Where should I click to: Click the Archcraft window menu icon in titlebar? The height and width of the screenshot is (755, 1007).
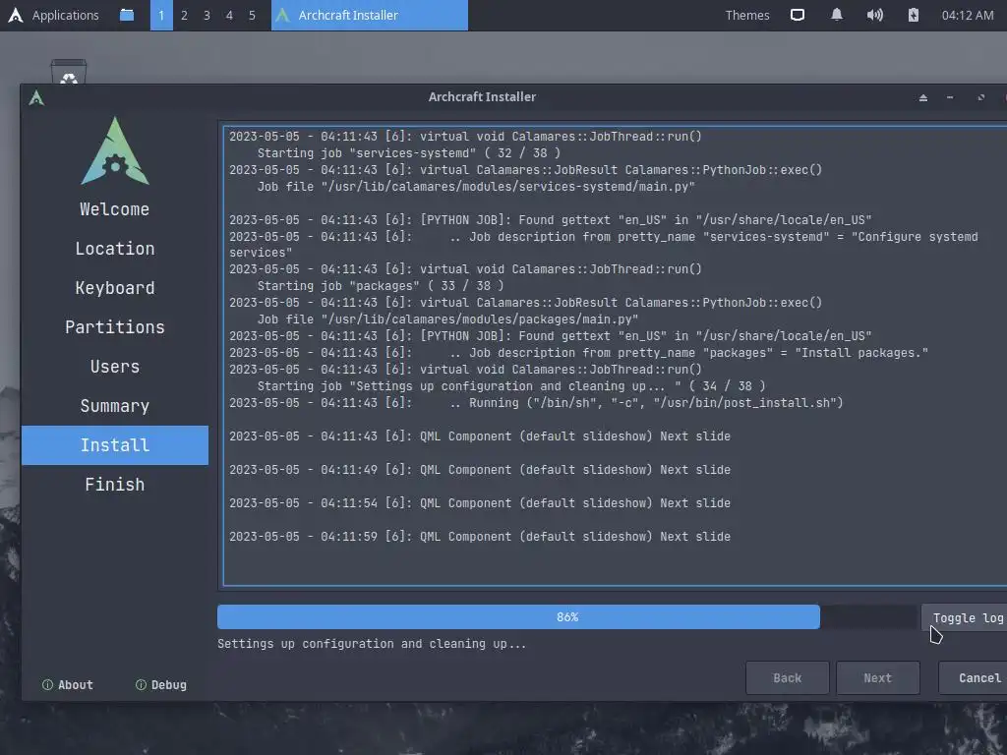click(x=36, y=97)
